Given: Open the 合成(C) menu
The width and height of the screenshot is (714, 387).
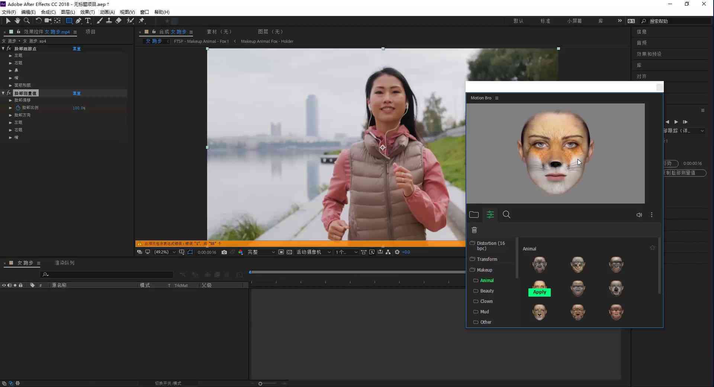Looking at the screenshot, I should (x=48, y=12).
